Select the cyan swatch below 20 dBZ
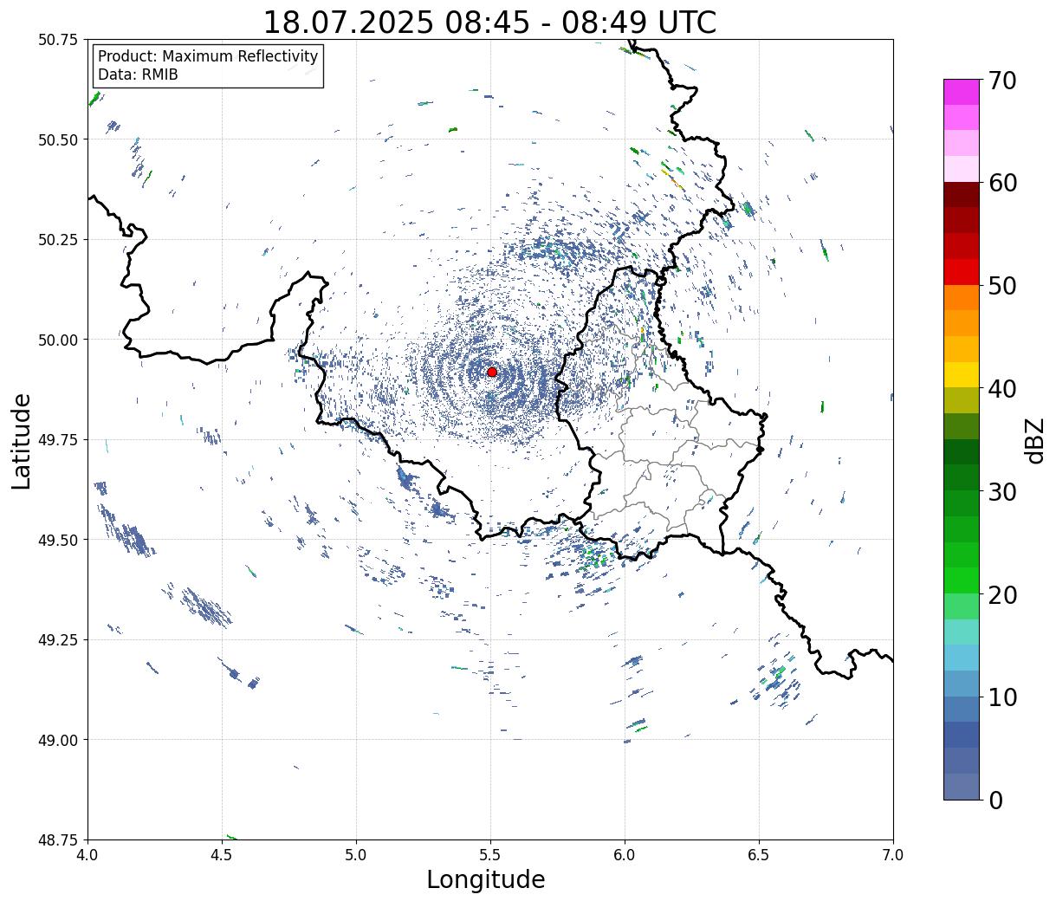1056x901 pixels. pos(962,632)
